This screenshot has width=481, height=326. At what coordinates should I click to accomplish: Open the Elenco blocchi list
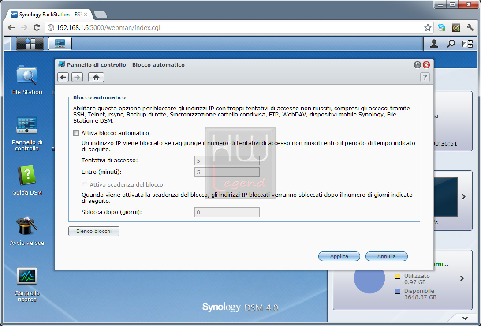click(94, 231)
